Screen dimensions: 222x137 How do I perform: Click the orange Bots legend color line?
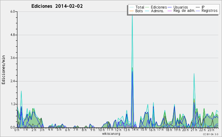(131, 11)
